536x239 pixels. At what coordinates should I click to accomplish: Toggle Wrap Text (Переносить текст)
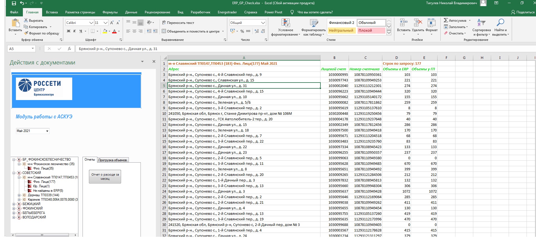click(x=178, y=23)
